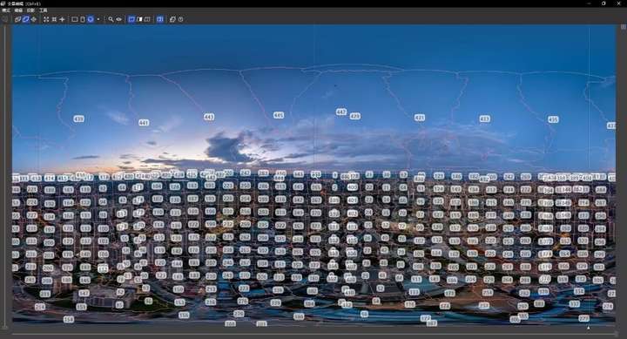Toggle the show image numbers button

point(131,19)
